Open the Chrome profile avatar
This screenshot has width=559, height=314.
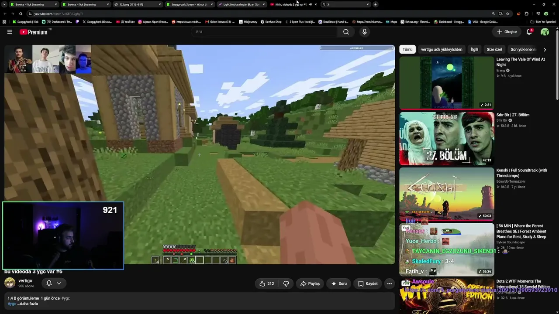[546, 14]
